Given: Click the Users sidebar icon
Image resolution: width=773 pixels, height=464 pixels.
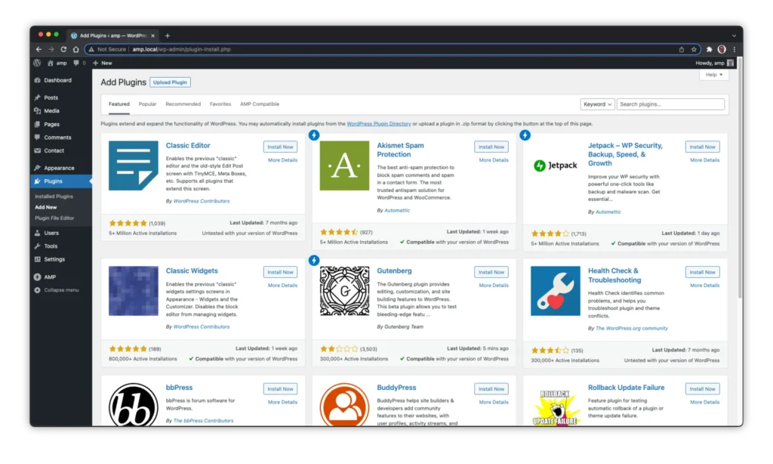Looking at the screenshot, I should point(38,233).
